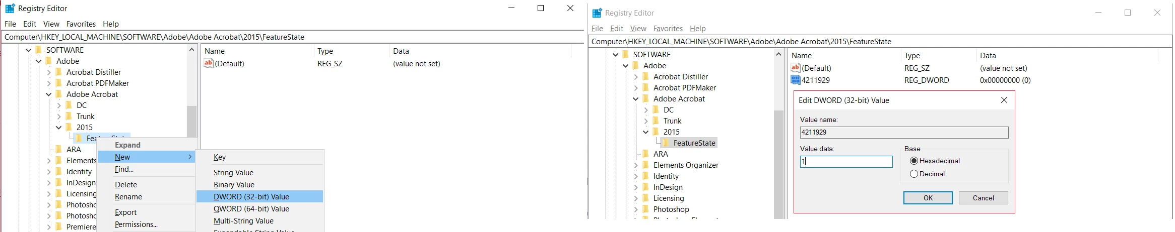Select Acrobat Distiller folder icon, left window
The image size is (1175, 232).
pyautogui.click(x=58, y=72)
